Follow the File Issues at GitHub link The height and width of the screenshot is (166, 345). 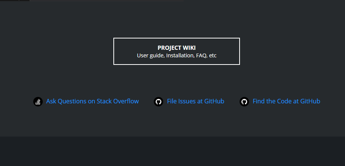pyautogui.click(x=196, y=101)
